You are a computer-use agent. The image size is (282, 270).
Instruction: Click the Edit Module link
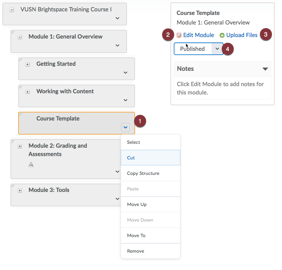pos(199,35)
